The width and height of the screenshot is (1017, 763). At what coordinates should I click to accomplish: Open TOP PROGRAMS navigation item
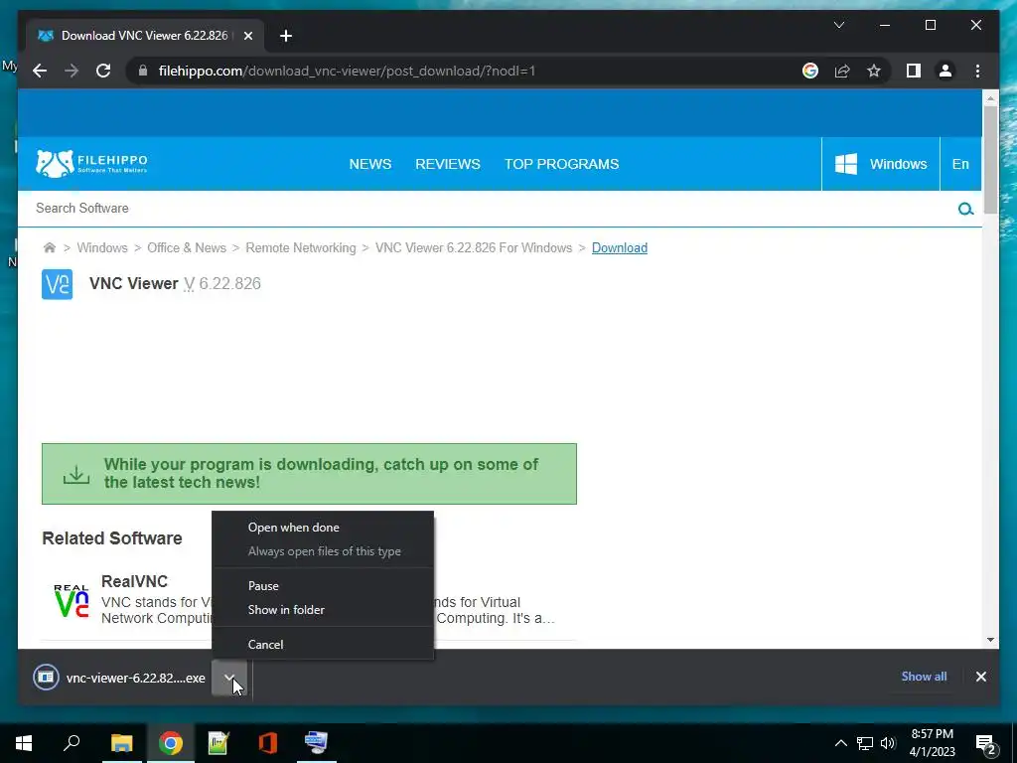(562, 164)
